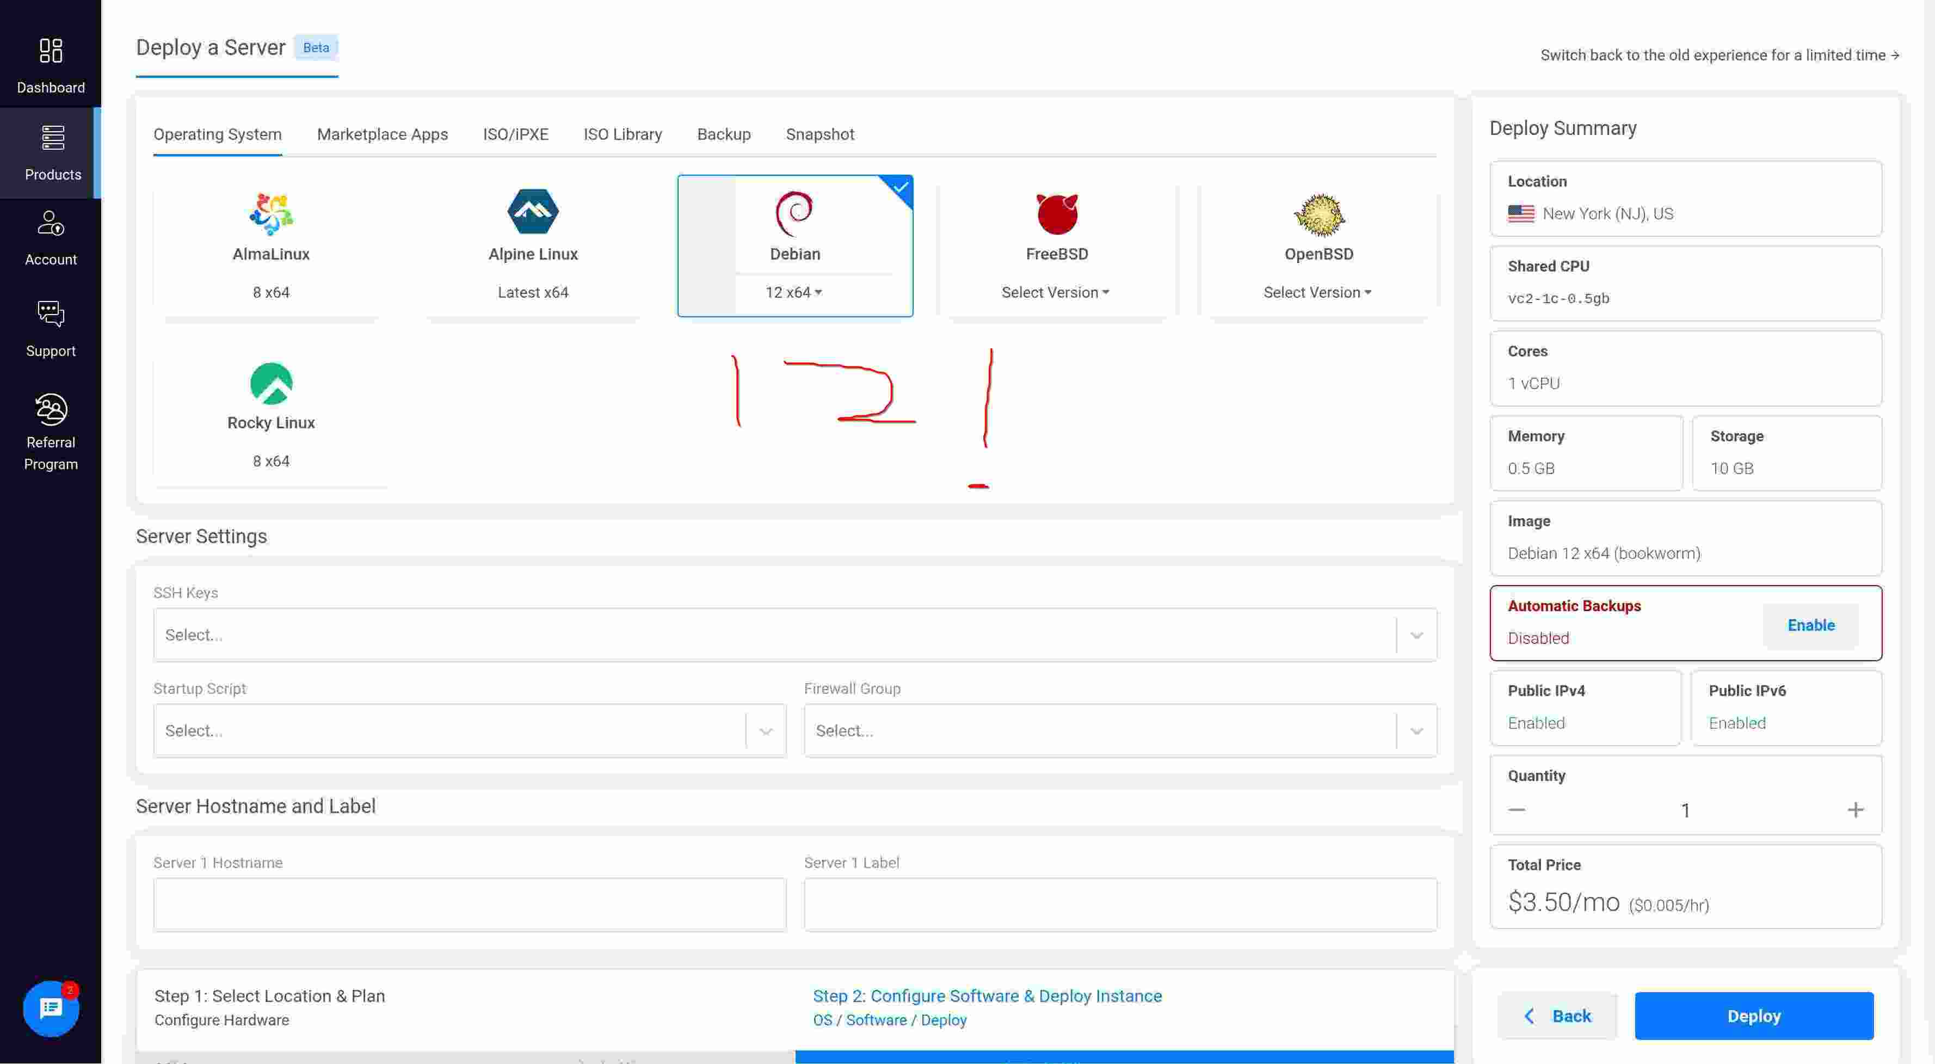Click the 1 vCPU cores value
Image resolution: width=1935 pixels, height=1064 pixels.
coord(1534,383)
